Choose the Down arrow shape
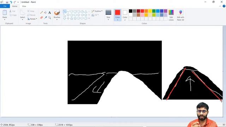226x127 pixels. click(x=65, y=18)
